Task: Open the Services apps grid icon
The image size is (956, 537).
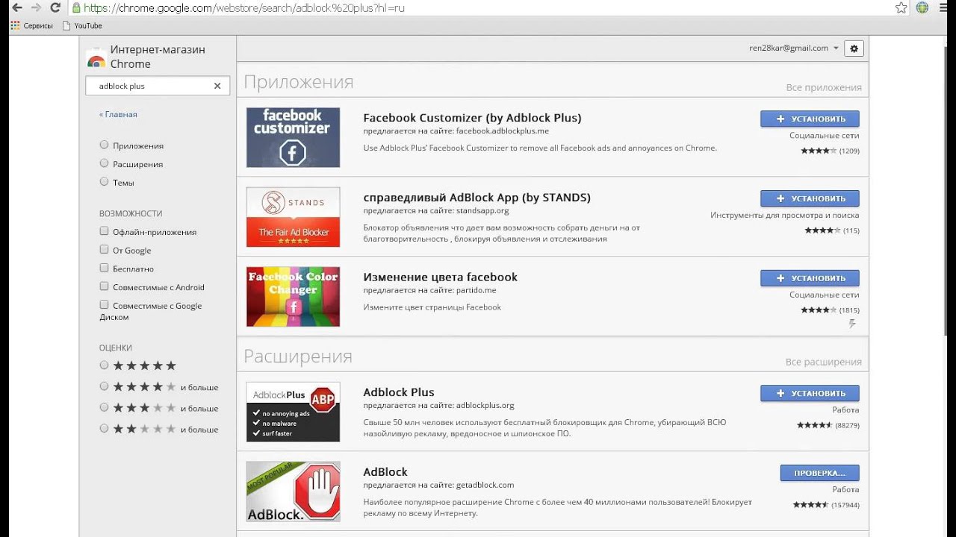Action: click(15, 25)
